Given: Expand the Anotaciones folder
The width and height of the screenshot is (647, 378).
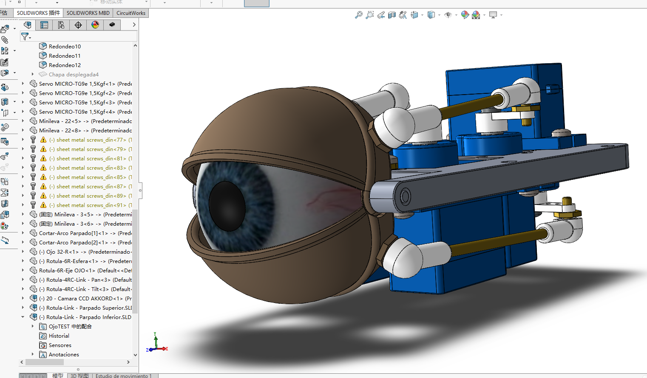Looking at the screenshot, I should (33, 354).
